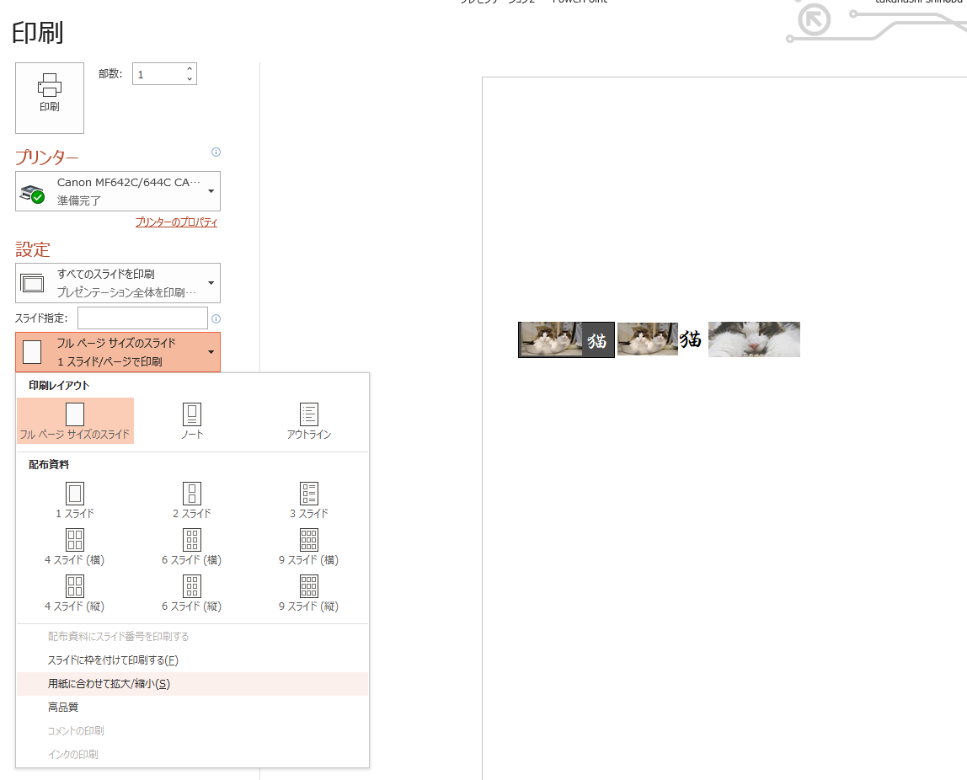Open the Canon MF642C/644C printer dropdown
This screenshot has height=780, width=967.
118,191
